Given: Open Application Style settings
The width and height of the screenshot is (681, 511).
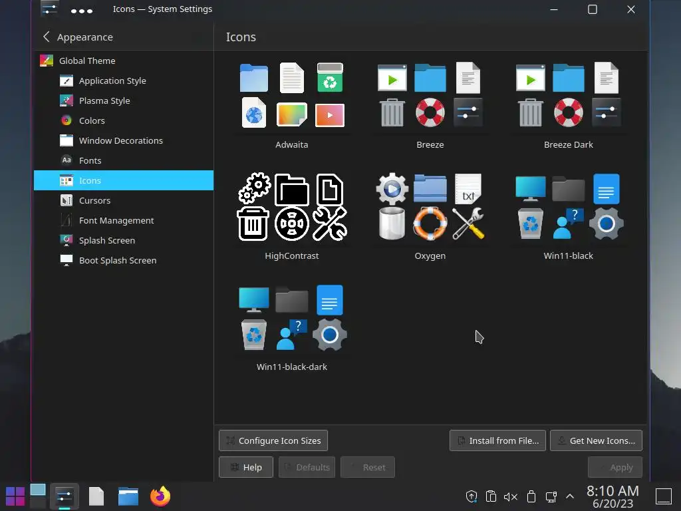Looking at the screenshot, I should (x=124, y=81).
